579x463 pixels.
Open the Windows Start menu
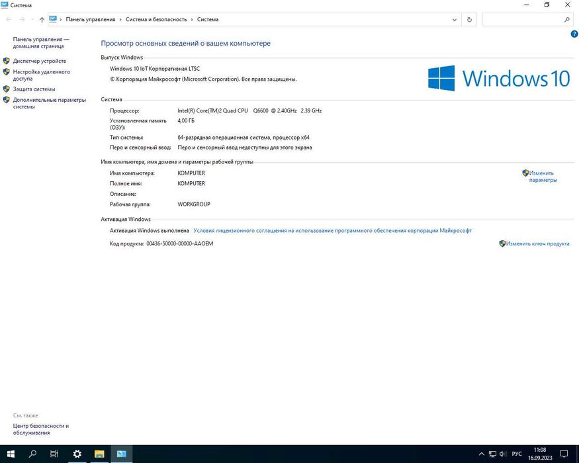11,454
